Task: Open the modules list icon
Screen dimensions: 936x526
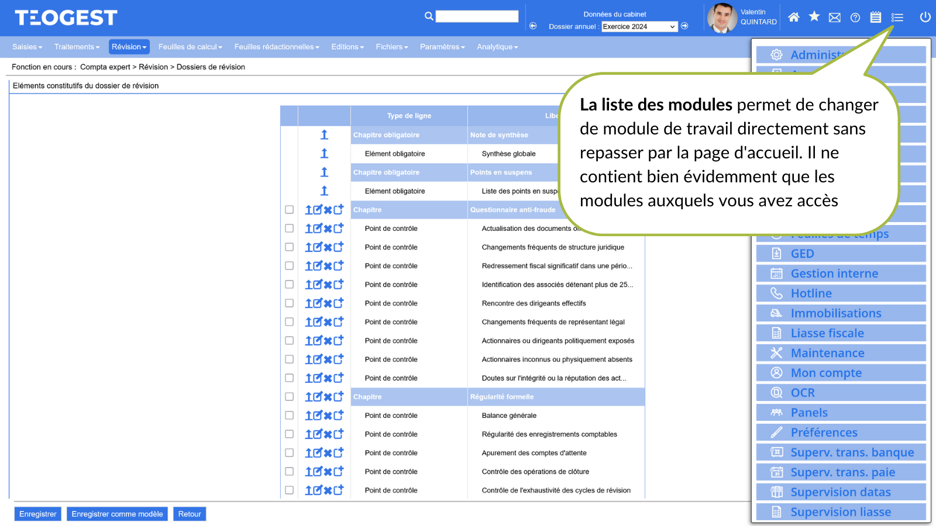Action: pyautogui.click(x=897, y=18)
